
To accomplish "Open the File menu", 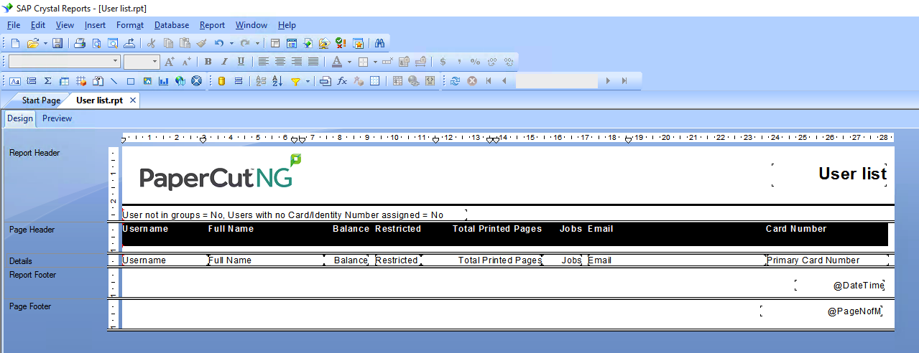I will pos(13,25).
